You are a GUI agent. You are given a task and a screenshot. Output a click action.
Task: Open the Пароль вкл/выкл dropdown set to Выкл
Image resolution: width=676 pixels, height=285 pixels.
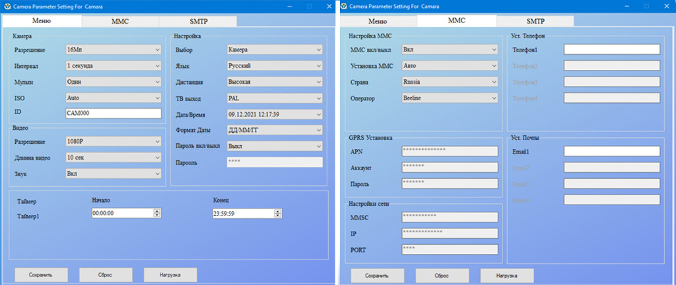click(x=274, y=146)
